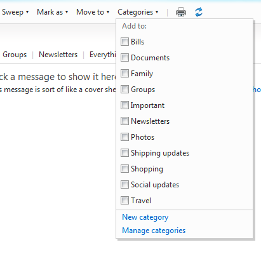Tick the Family category checkbox
Viewport: 261px width, 261px height.
(124, 73)
